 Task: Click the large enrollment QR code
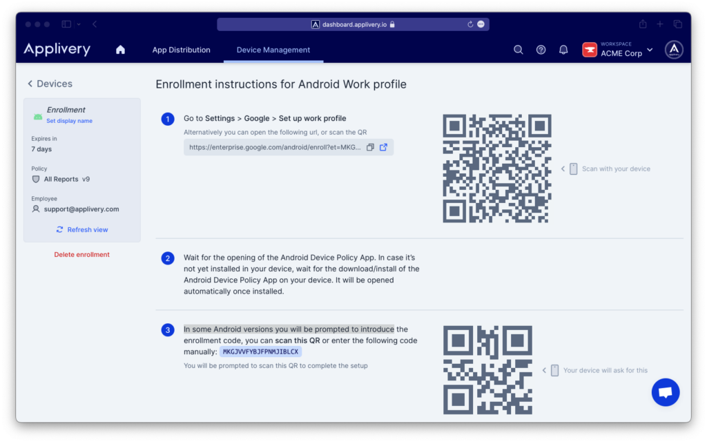pyautogui.click(x=497, y=169)
